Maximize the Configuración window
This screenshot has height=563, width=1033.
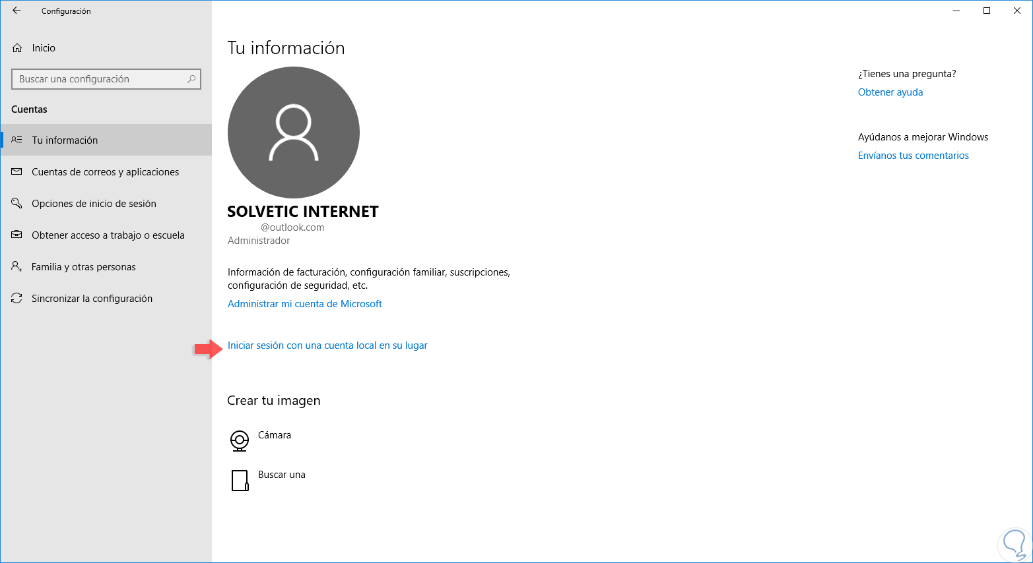pyautogui.click(x=987, y=11)
